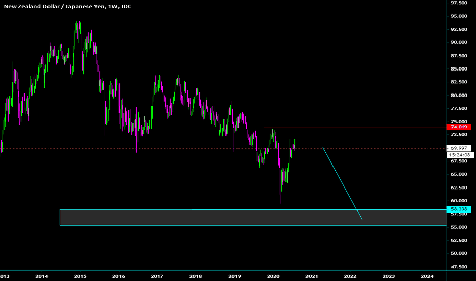Click the 2023 label on time axis
Image resolution: width=476 pixels, height=281 pixels.
[389, 276]
